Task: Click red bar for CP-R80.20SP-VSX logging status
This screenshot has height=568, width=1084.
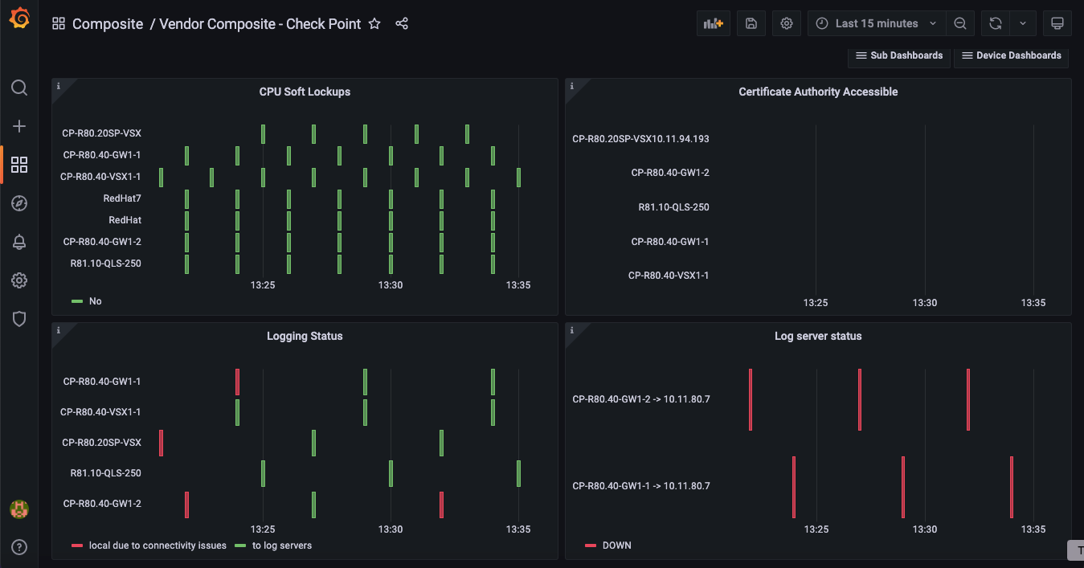Action: (161, 443)
